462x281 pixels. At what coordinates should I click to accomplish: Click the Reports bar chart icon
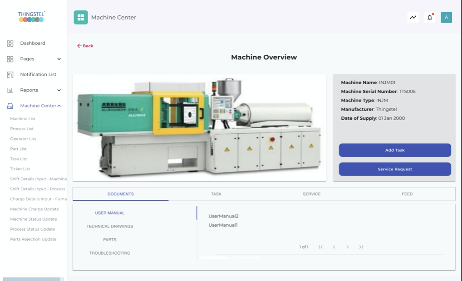pos(10,90)
